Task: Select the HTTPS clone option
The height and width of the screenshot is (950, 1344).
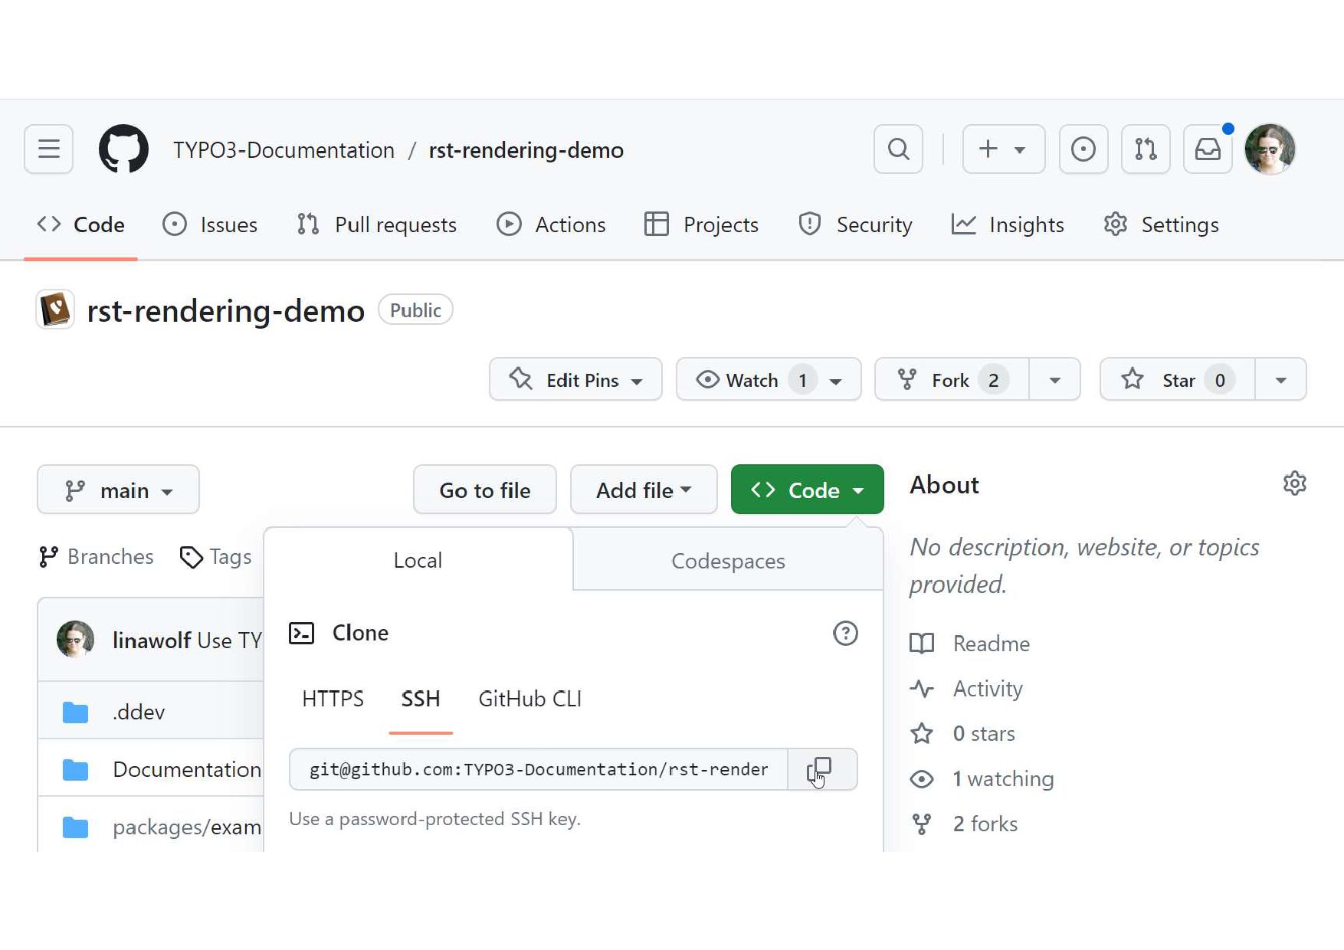Action: click(333, 699)
